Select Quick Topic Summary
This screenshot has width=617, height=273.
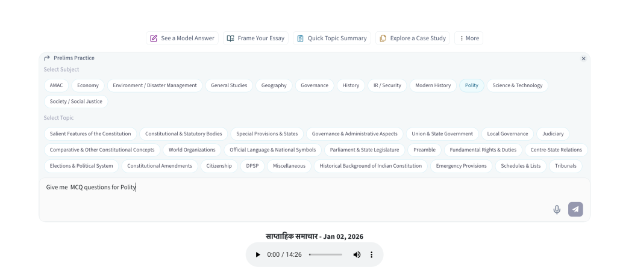332,38
